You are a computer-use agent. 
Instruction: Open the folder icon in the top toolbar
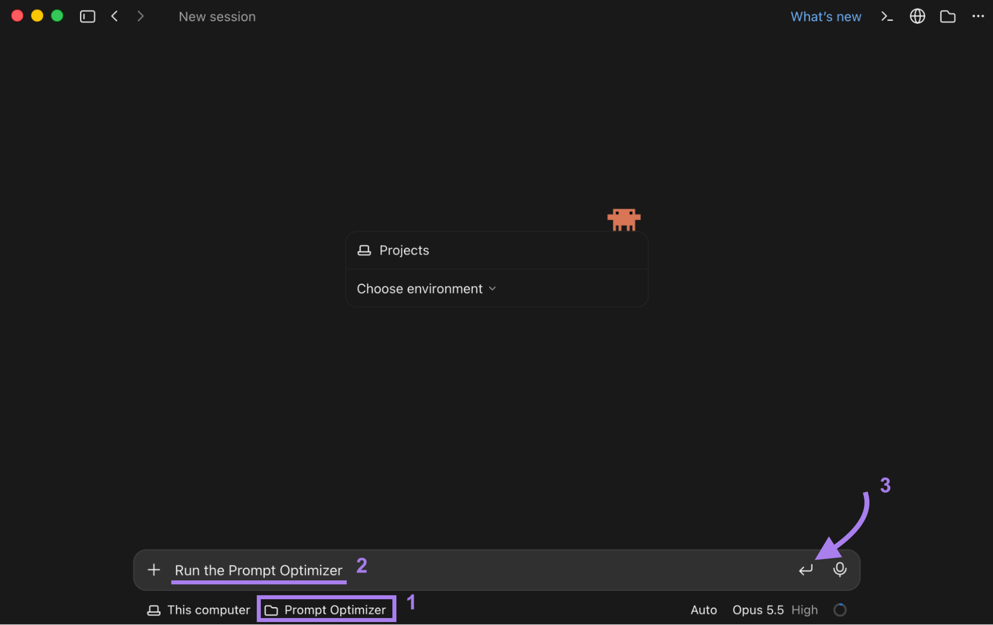pyautogui.click(x=947, y=16)
